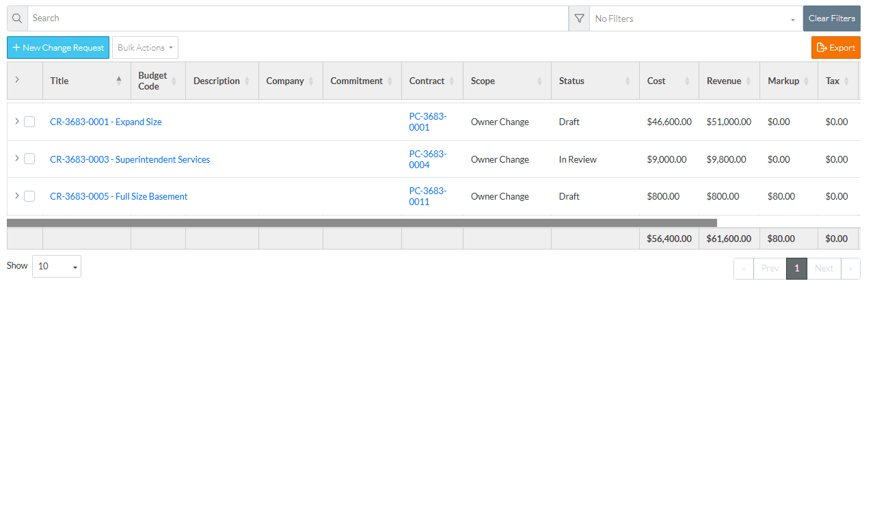Click the $46,600.00 cost cell
Screen dimensions: 875x510
coord(669,122)
